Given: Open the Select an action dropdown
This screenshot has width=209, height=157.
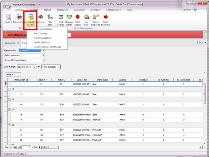Looking at the screenshot, I should click(x=43, y=55).
